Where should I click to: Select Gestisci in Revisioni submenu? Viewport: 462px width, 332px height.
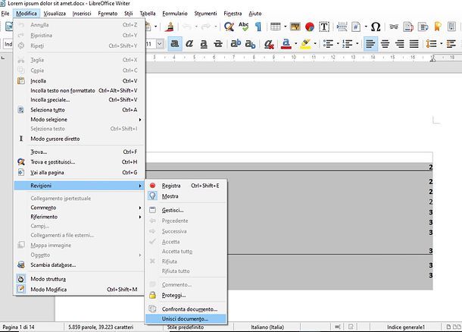pos(186,210)
